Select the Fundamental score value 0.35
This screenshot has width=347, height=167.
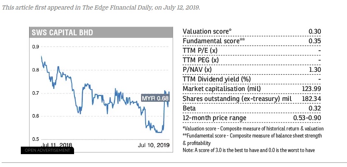pyautogui.click(x=315, y=41)
